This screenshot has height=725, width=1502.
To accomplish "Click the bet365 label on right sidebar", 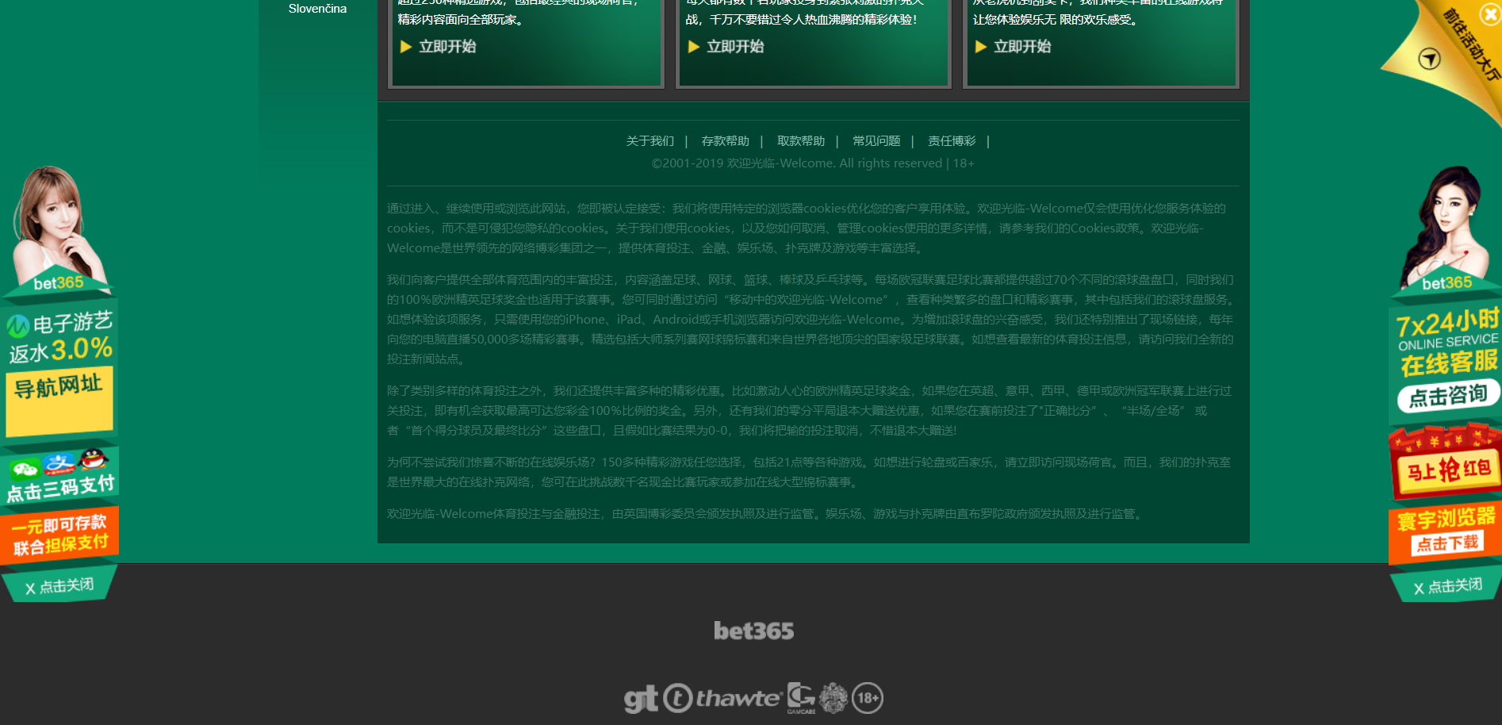I will (x=1446, y=283).
